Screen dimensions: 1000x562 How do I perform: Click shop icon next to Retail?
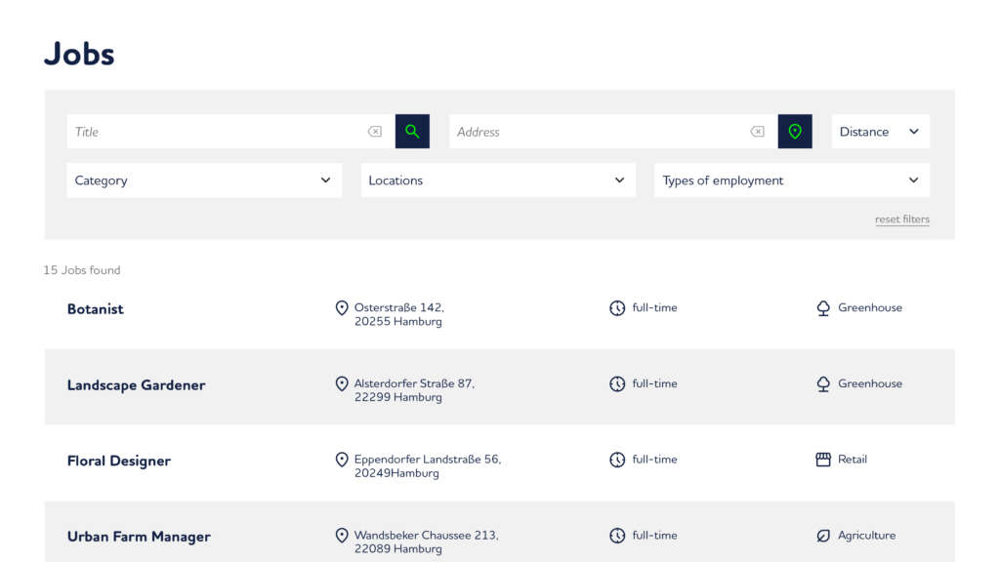pyautogui.click(x=823, y=460)
